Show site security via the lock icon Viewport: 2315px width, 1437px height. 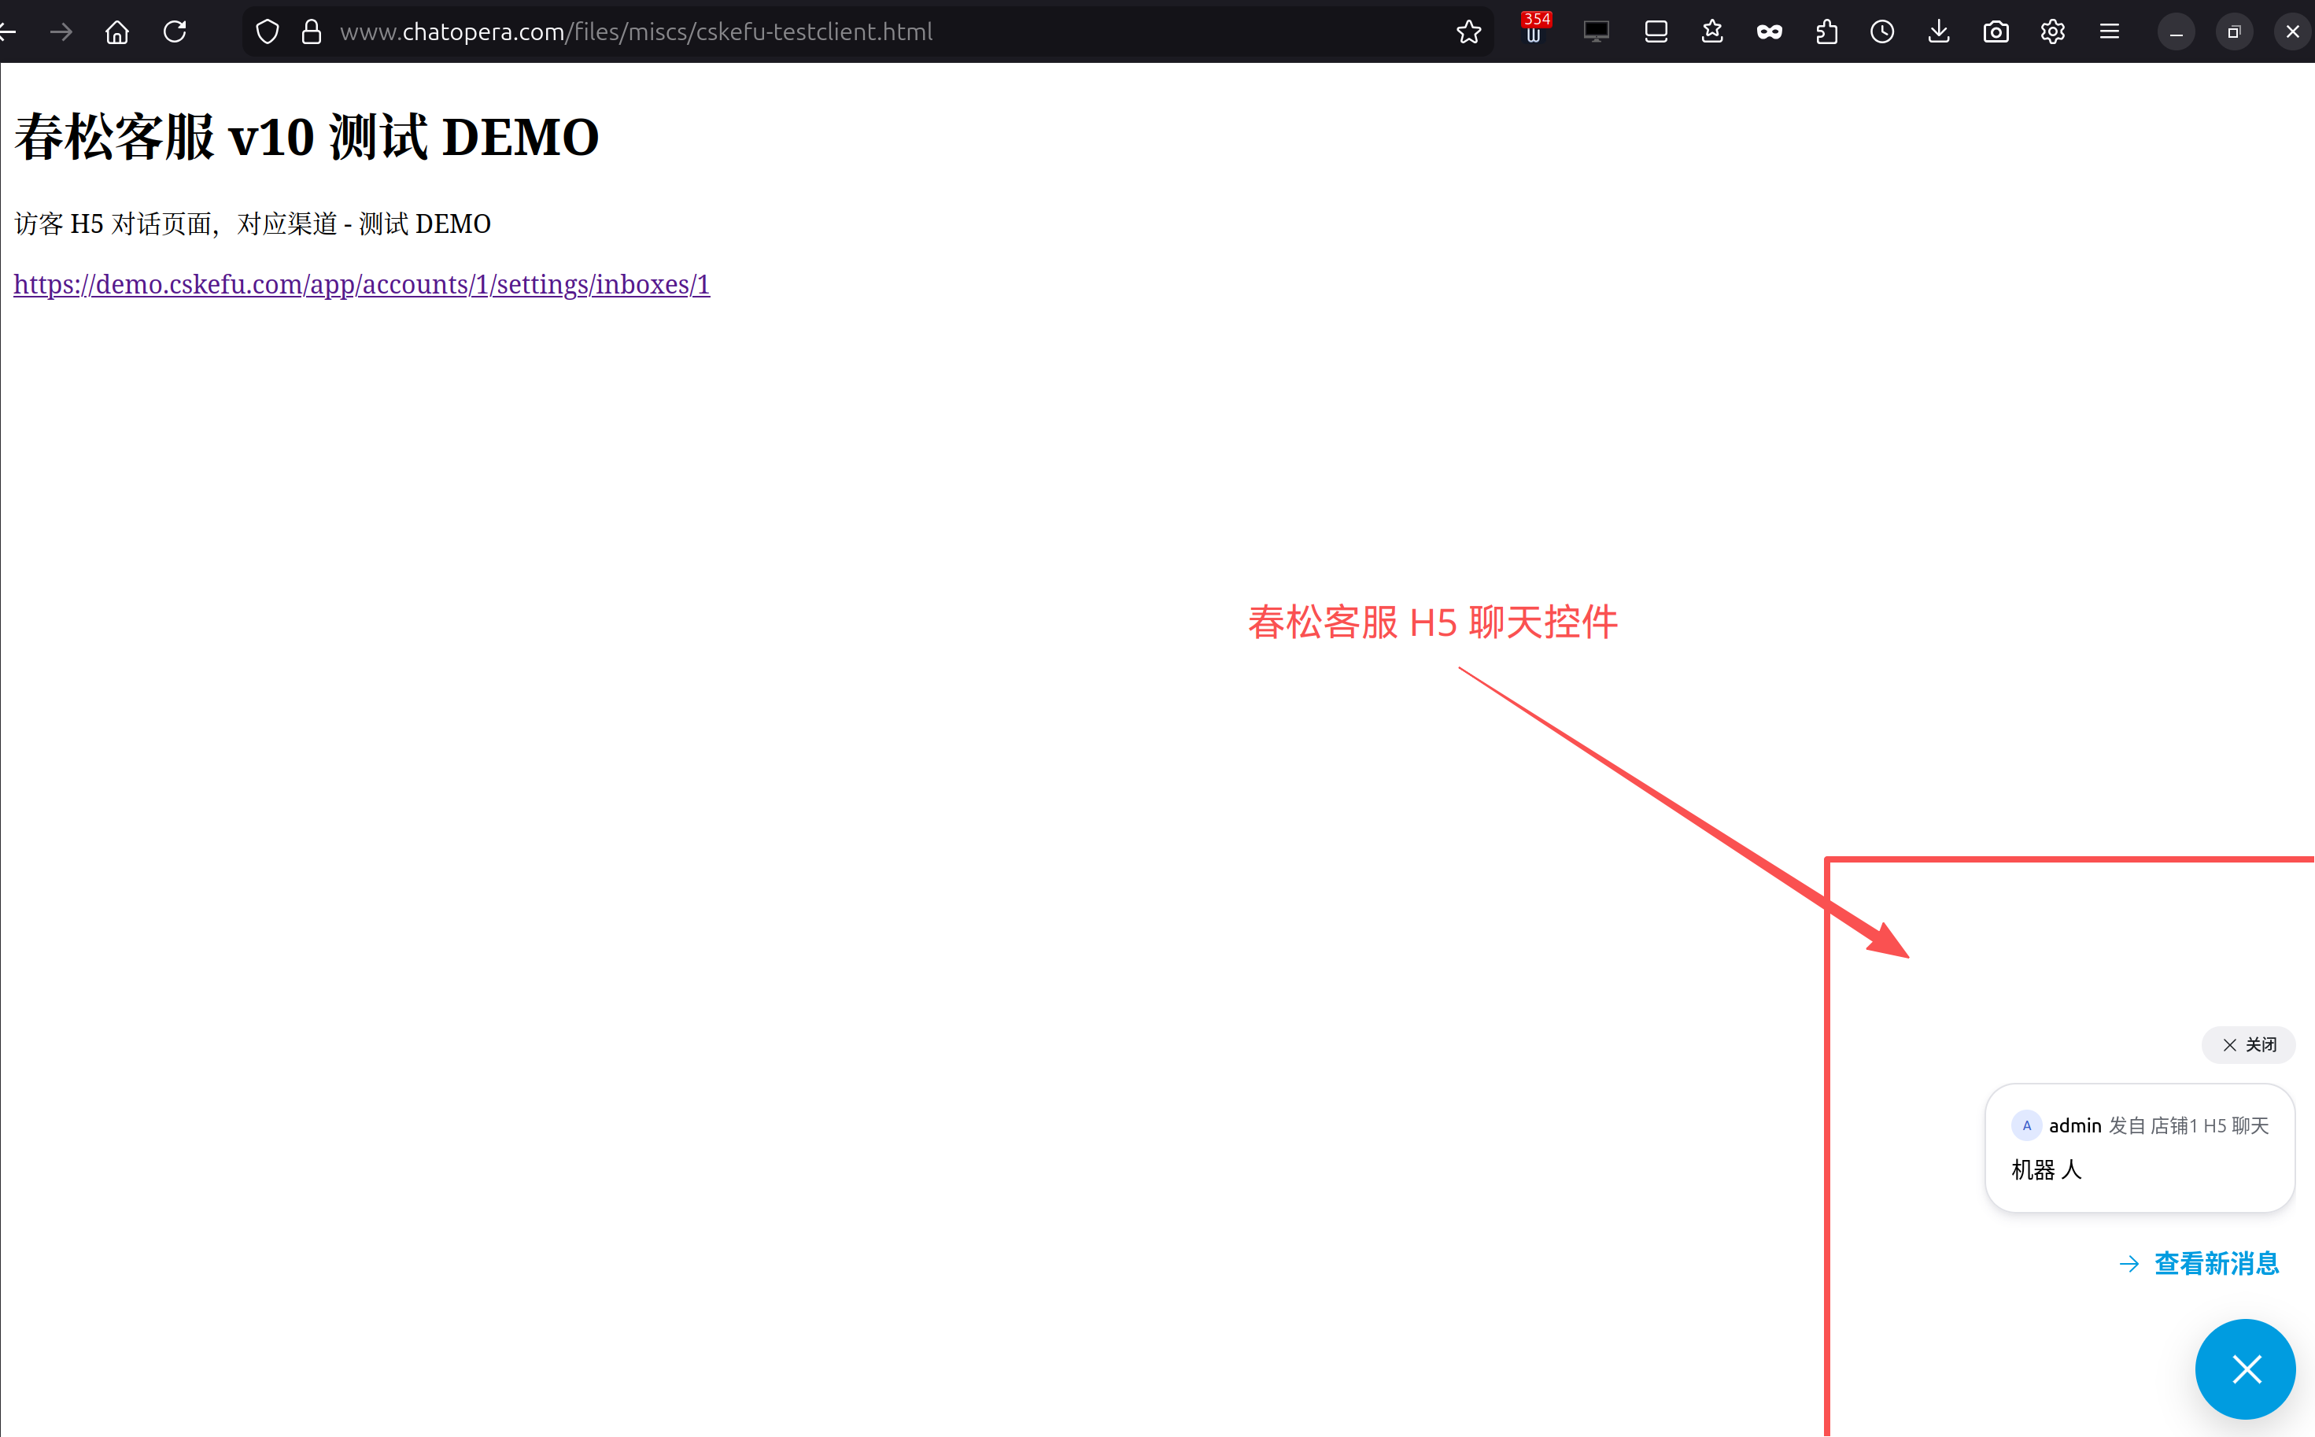pyautogui.click(x=311, y=32)
